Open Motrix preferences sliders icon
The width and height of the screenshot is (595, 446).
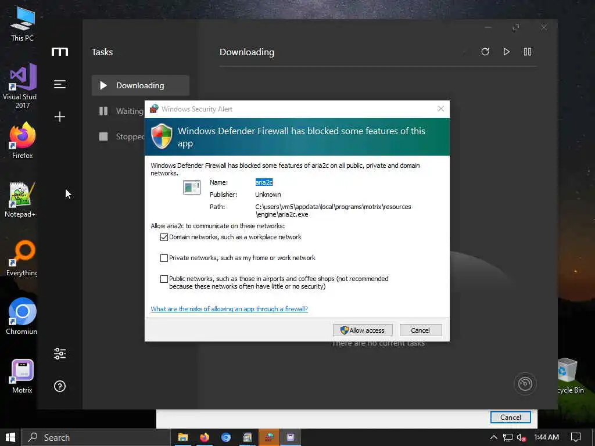click(60, 354)
